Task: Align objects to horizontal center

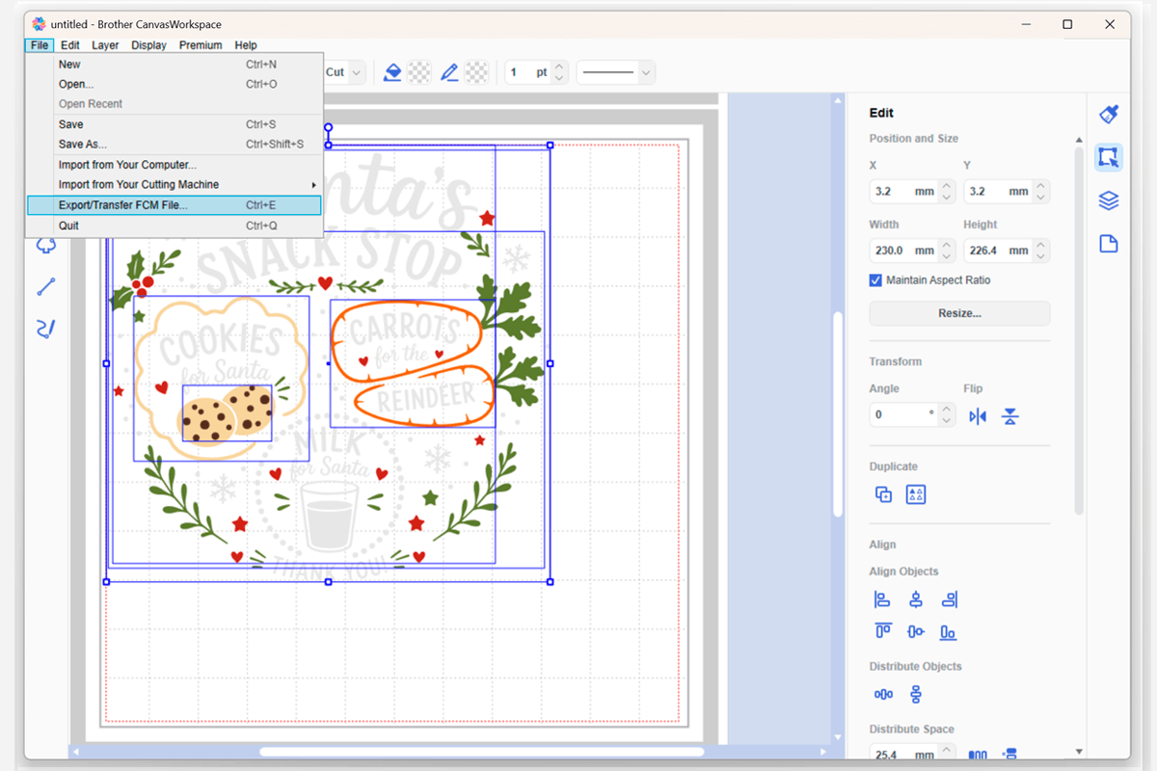Action: [916, 599]
